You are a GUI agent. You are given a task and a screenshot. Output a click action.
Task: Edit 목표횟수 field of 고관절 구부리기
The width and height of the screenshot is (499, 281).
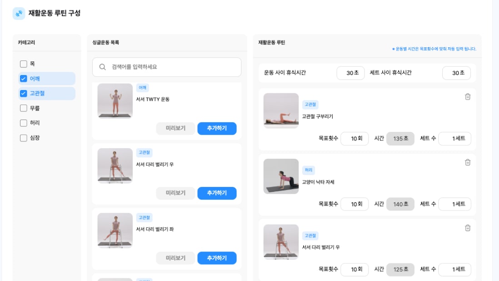pos(354,139)
